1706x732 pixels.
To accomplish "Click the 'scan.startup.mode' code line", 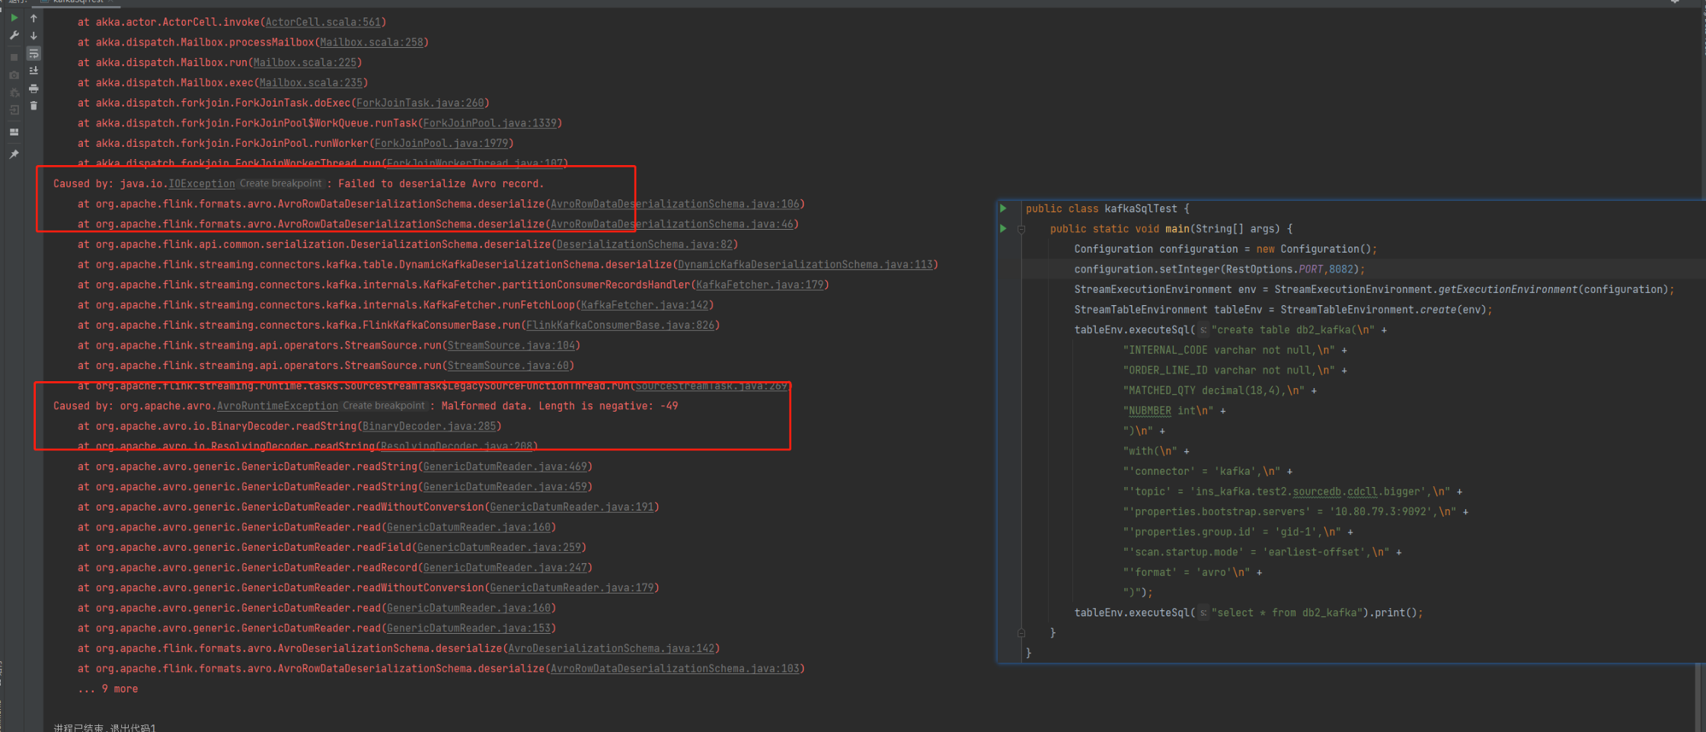I will coord(1262,552).
